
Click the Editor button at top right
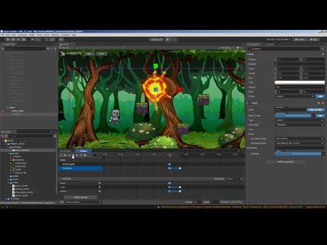click(313, 39)
